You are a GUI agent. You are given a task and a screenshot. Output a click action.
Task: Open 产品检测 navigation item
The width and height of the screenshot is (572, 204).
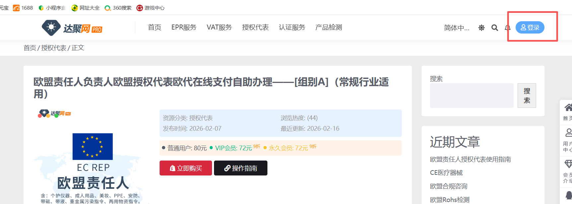(328, 28)
